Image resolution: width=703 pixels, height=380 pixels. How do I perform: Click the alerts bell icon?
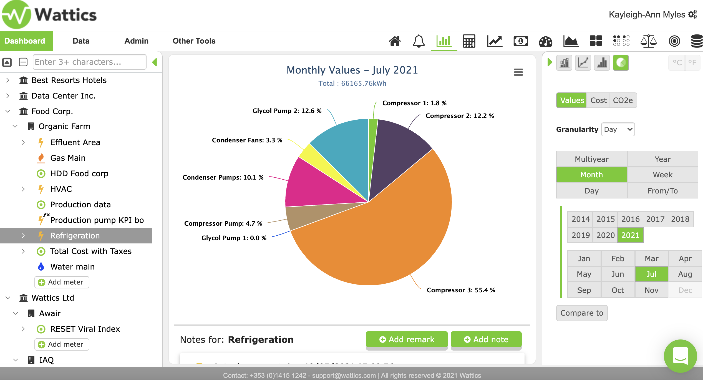tap(419, 41)
